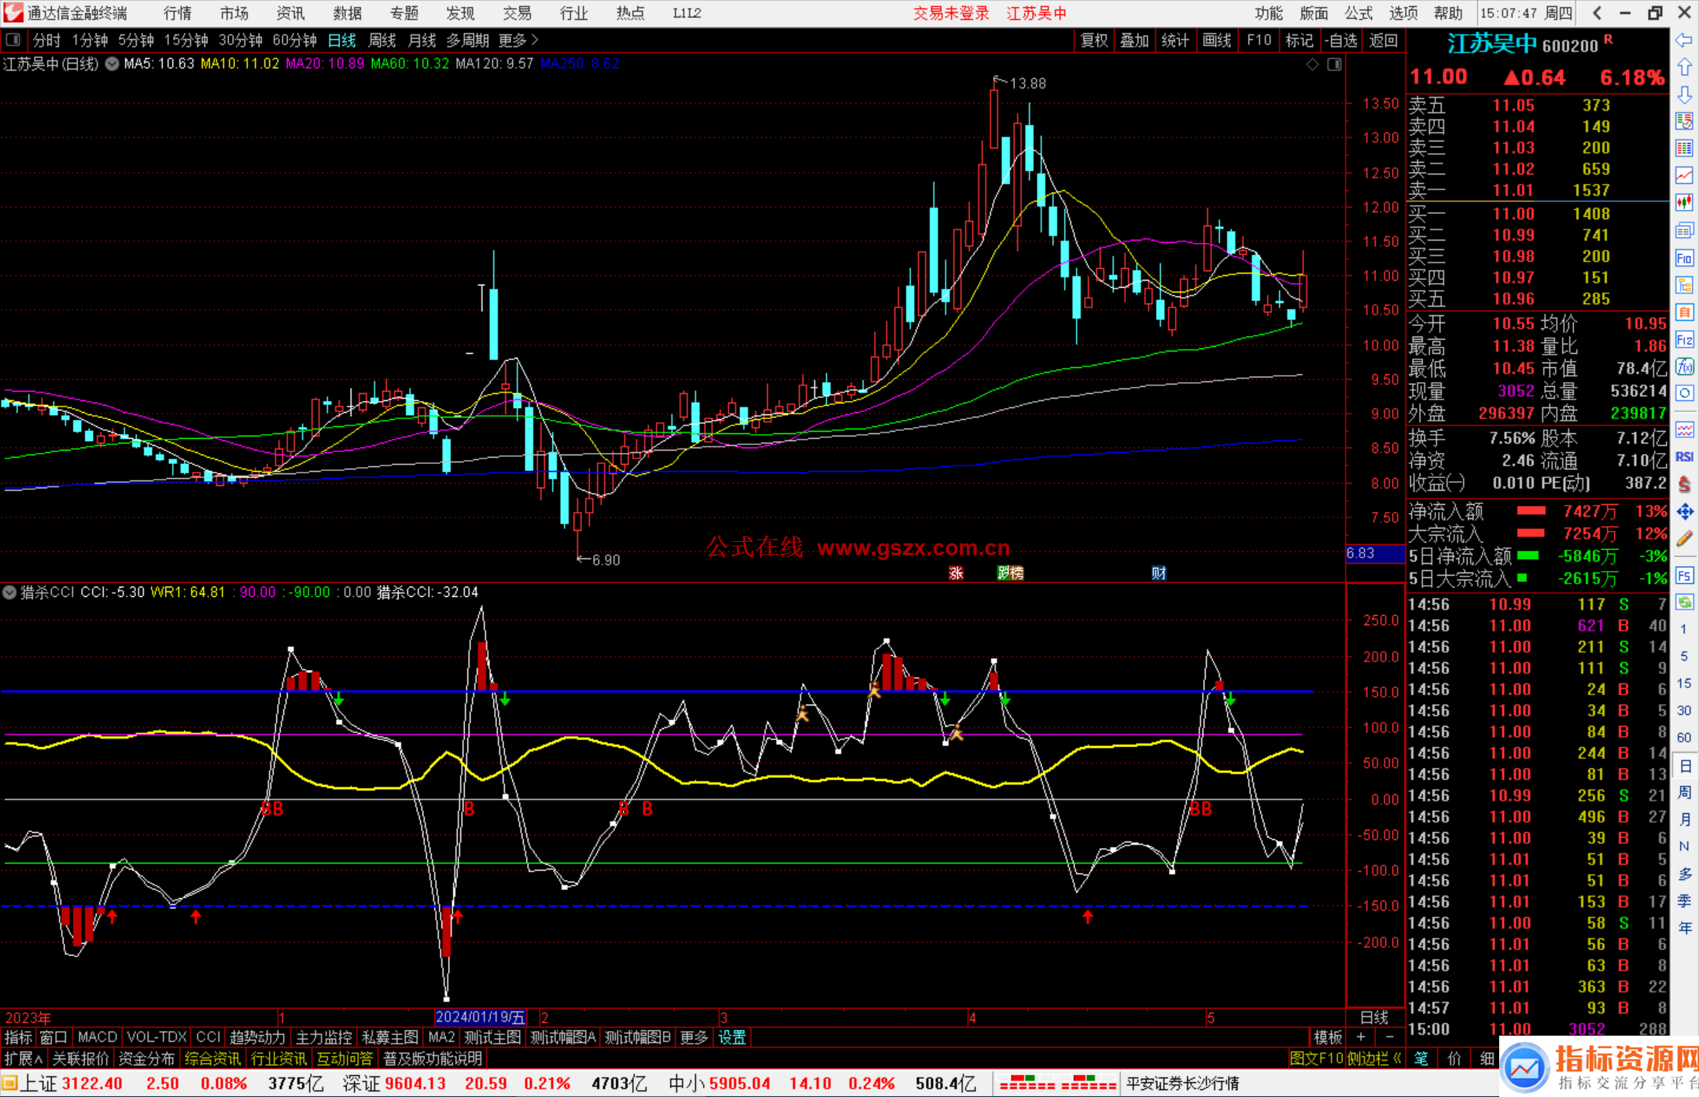Image resolution: width=1699 pixels, height=1097 pixels.
Task: Click the 大宗流入 red bar
Action: coord(1531,533)
